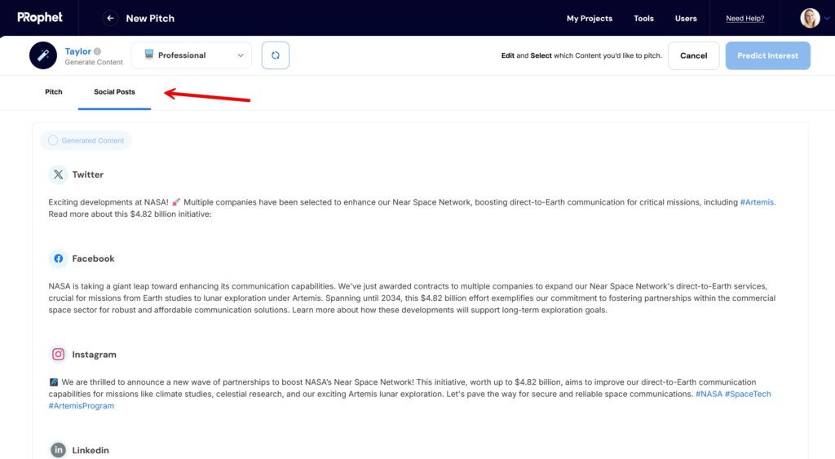Open the Users menu

686,19
